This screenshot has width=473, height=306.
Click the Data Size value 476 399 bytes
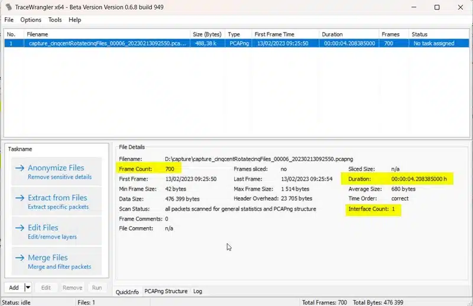click(x=183, y=199)
